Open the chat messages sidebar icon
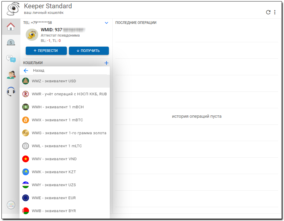Screen dimensions: 284x221 [11, 59]
